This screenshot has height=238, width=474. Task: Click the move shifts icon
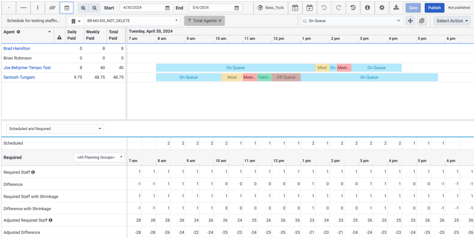tap(410, 21)
